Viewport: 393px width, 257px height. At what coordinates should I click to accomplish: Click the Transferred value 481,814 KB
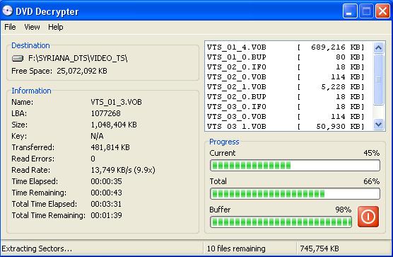[110, 147]
